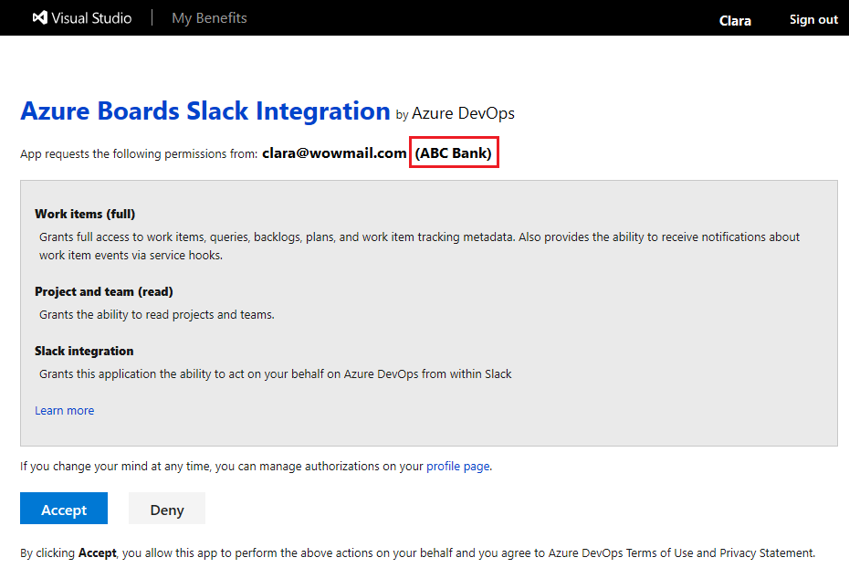Select the clara@wowmail.com email address
This screenshot has width=849, height=568.
click(334, 153)
